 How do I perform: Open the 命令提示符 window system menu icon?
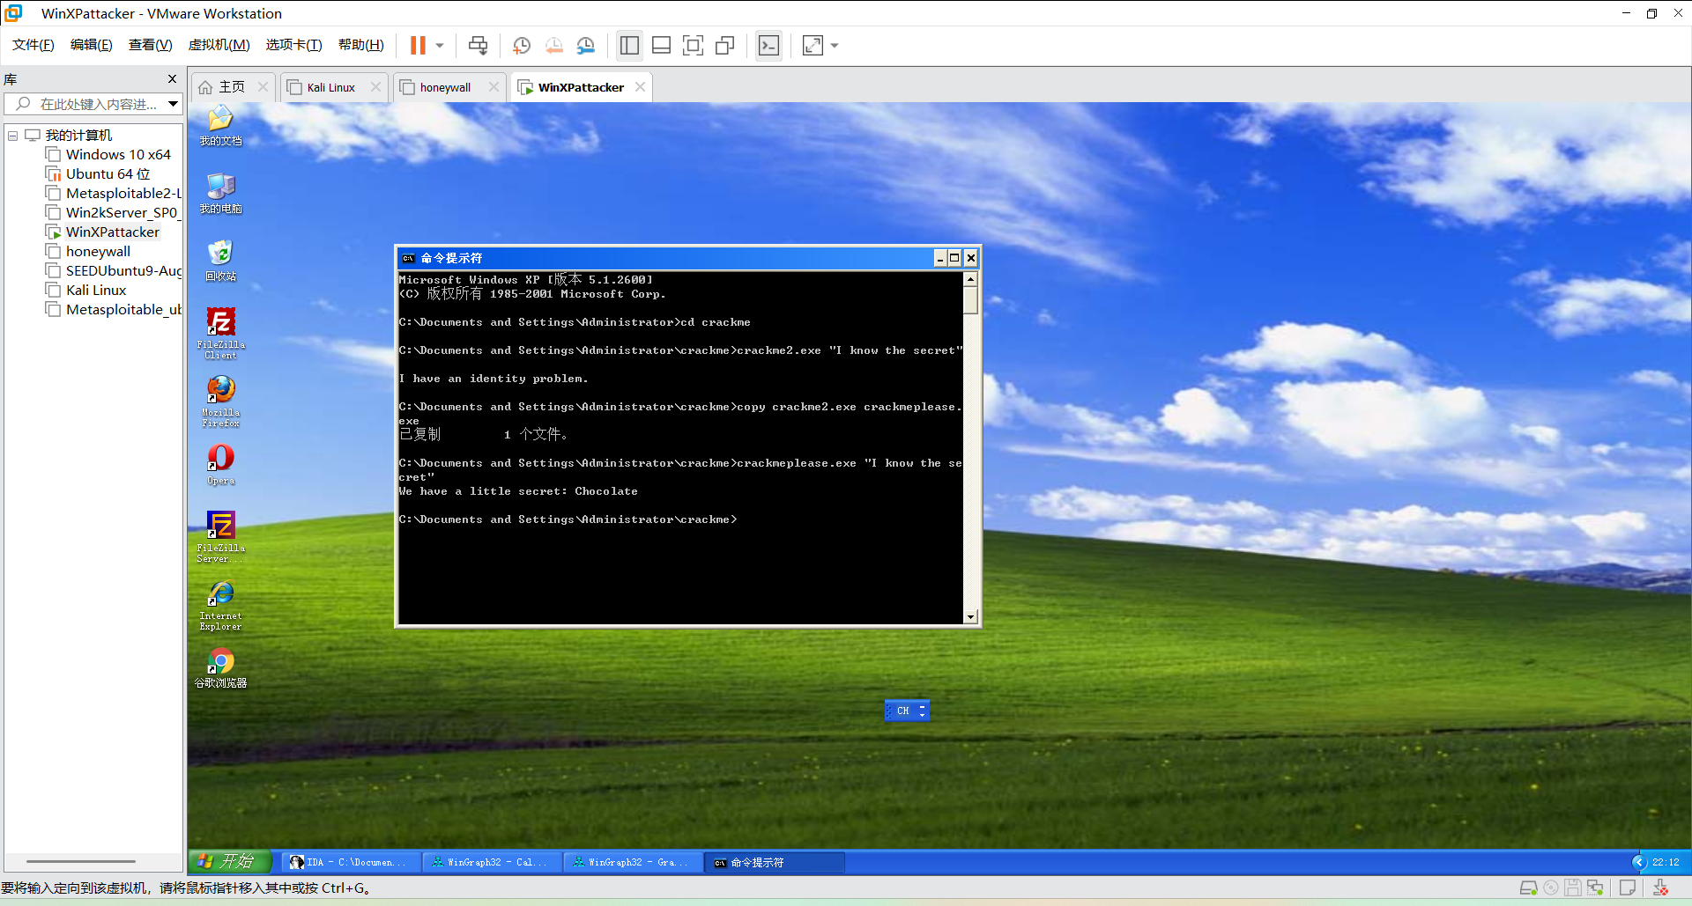(x=408, y=258)
